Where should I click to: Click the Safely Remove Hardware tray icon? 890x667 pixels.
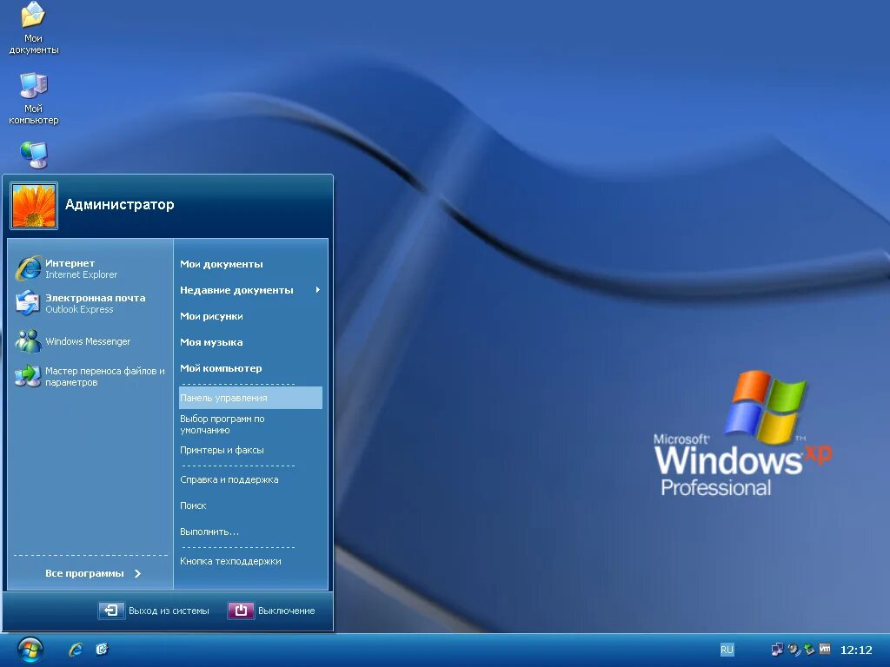(x=809, y=650)
